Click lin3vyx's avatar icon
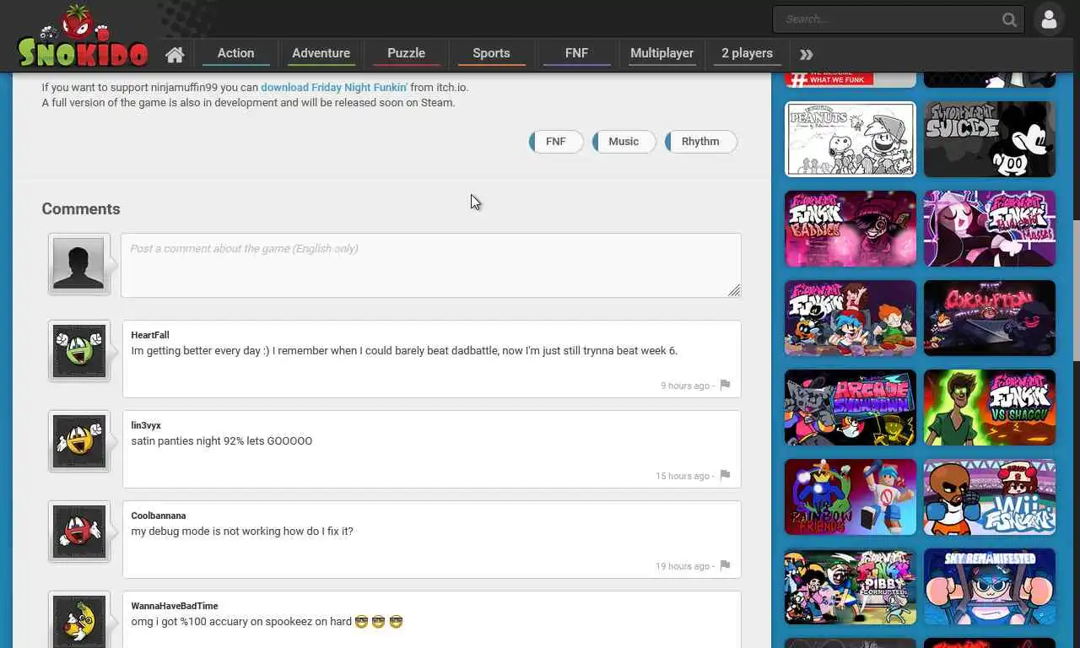Screen dimensions: 1080x648 tap(78, 440)
